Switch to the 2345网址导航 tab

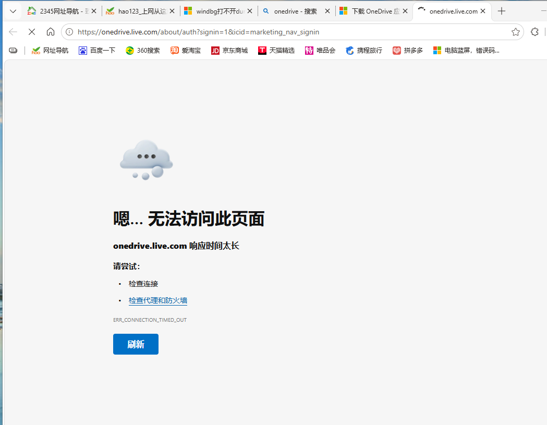pyautogui.click(x=62, y=11)
